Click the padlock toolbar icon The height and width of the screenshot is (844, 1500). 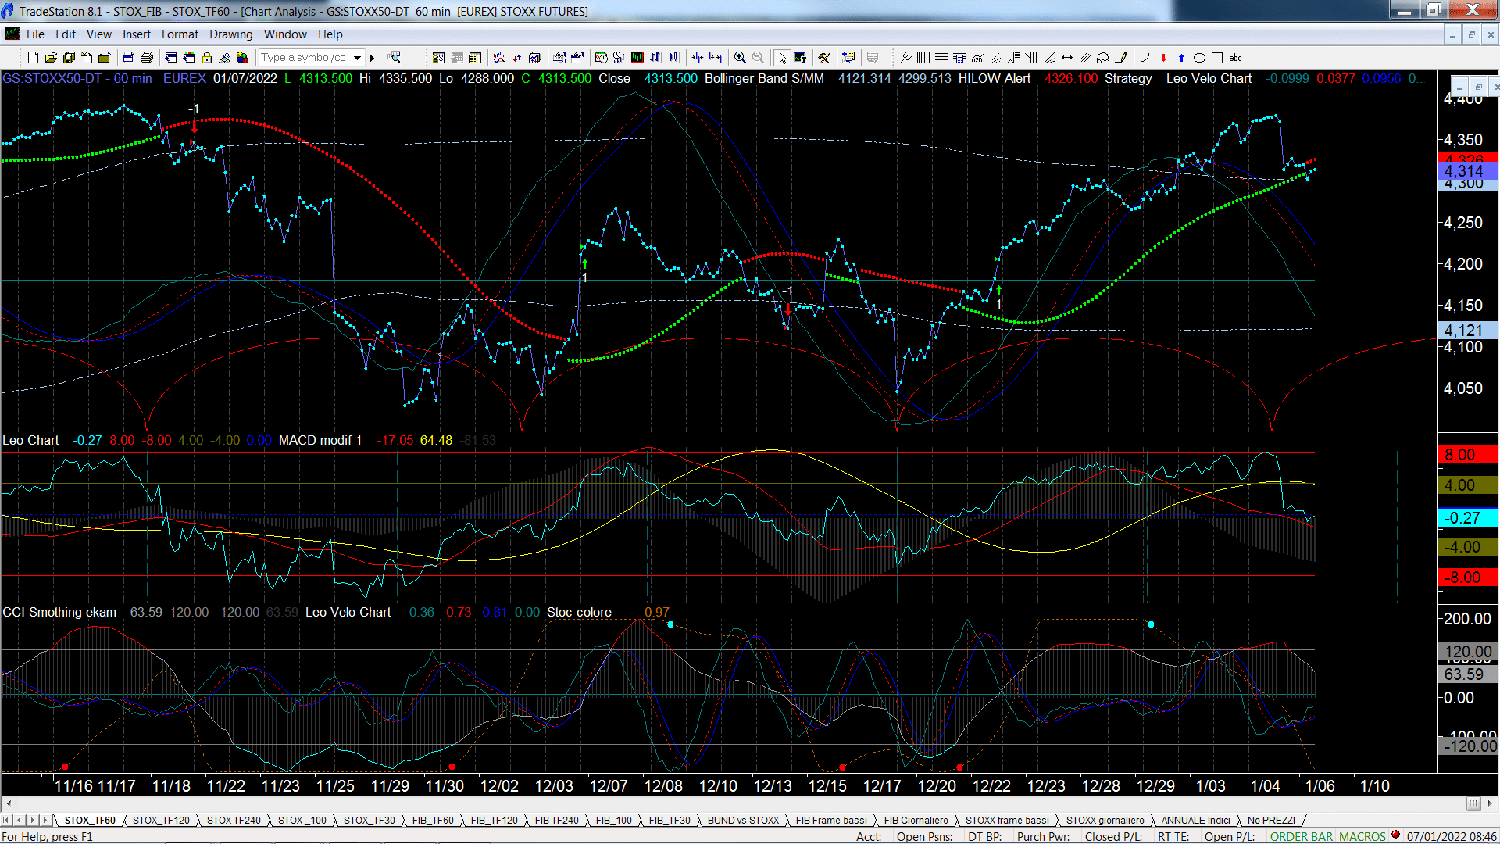tap(207, 57)
